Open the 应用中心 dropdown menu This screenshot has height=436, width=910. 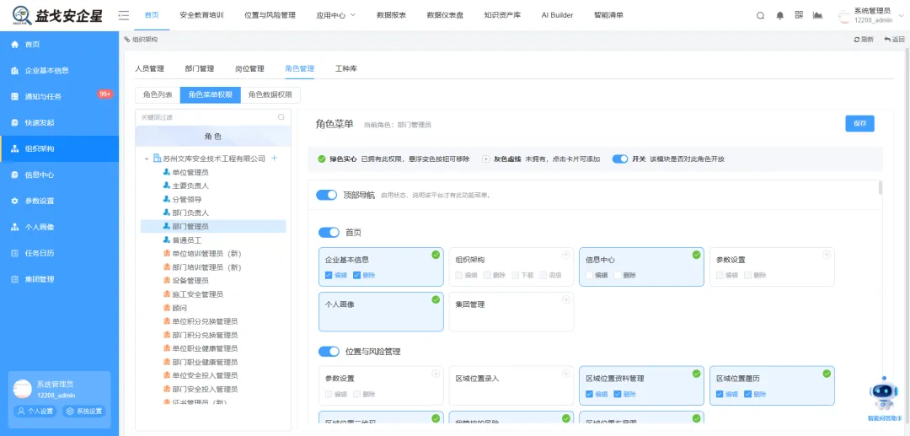pos(336,15)
